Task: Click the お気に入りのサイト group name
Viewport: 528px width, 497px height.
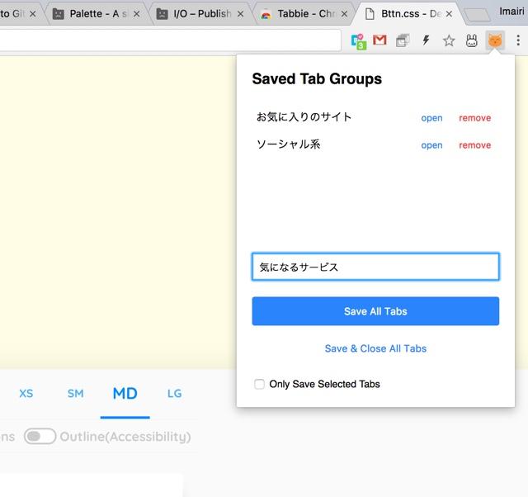Action: tap(304, 117)
